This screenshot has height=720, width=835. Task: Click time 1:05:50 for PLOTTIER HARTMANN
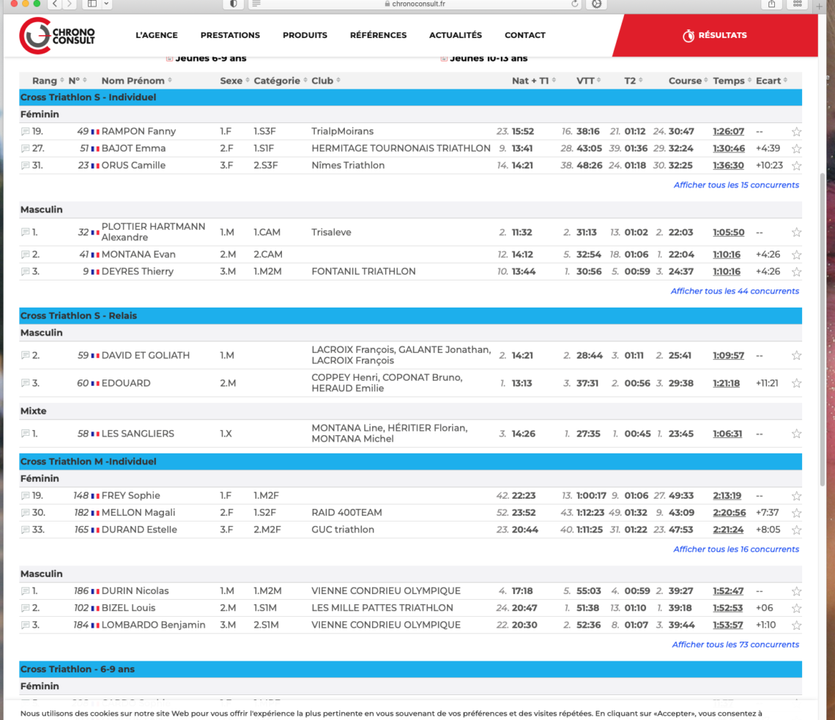tap(728, 232)
